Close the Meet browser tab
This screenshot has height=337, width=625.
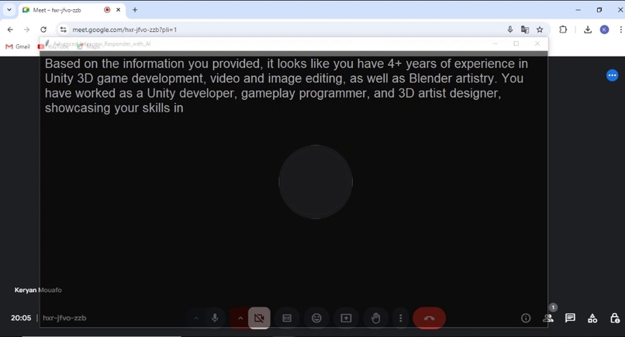coord(119,10)
